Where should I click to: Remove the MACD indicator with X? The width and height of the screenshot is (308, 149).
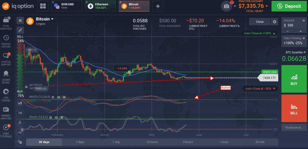tap(64, 97)
